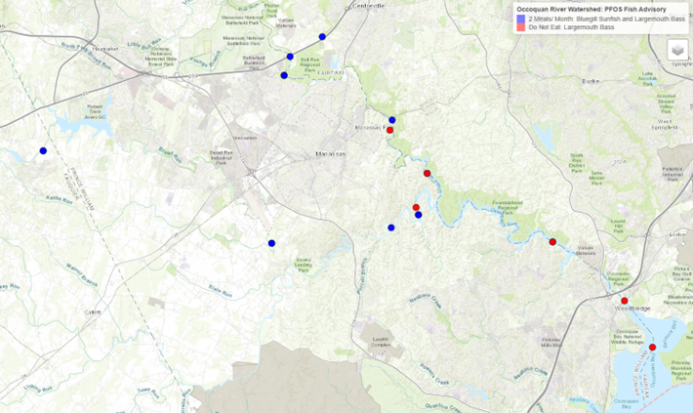Click the red marker on river below Manassas Park
Screen dimensions: 693x413
pyautogui.click(x=427, y=173)
